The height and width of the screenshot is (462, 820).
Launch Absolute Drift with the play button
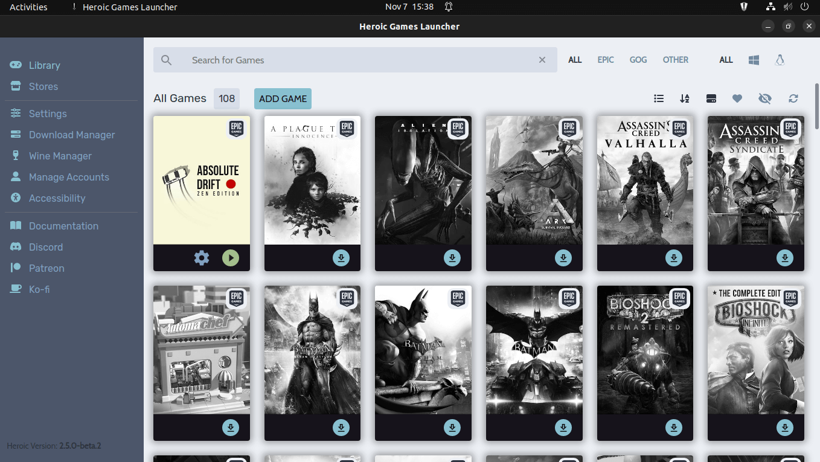(230, 257)
